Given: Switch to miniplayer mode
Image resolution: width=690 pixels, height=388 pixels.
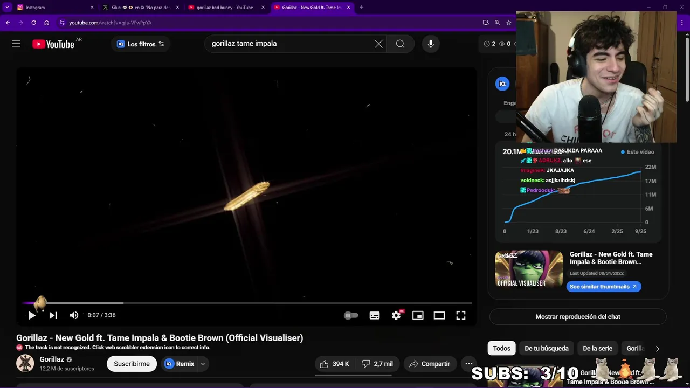Looking at the screenshot, I should click(418, 315).
